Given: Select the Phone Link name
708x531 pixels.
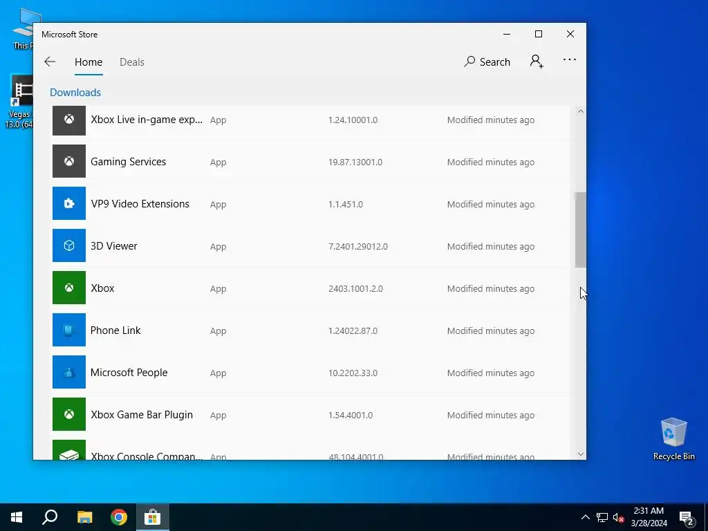Looking at the screenshot, I should coord(115,330).
